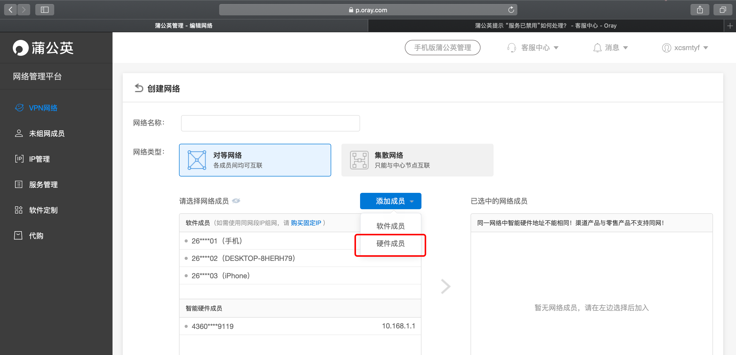Open the 添加成员 dropdown

(390, 201)
